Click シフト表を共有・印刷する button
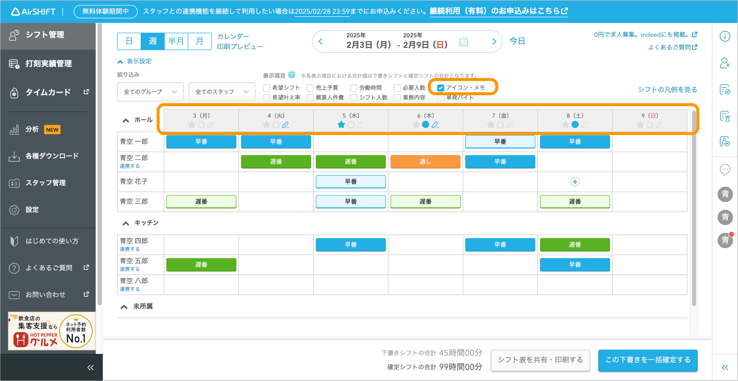 540,360
